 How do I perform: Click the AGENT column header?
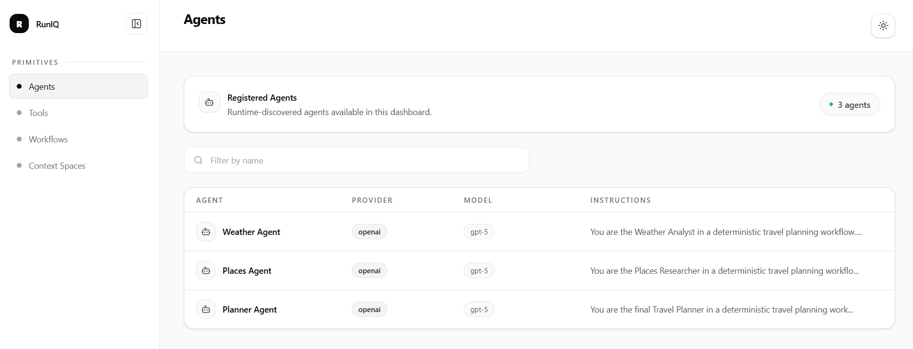pyautogui.click(x=209, y=200)
